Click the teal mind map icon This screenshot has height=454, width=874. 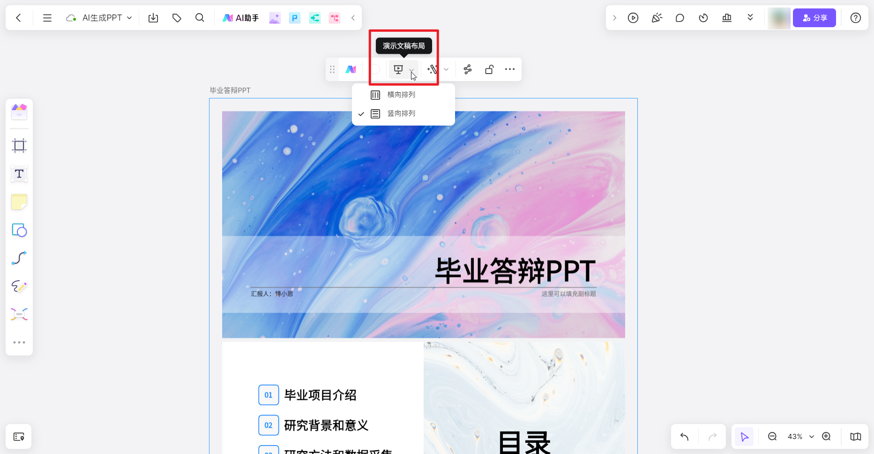pyautogui.click(x=315, y=18)
